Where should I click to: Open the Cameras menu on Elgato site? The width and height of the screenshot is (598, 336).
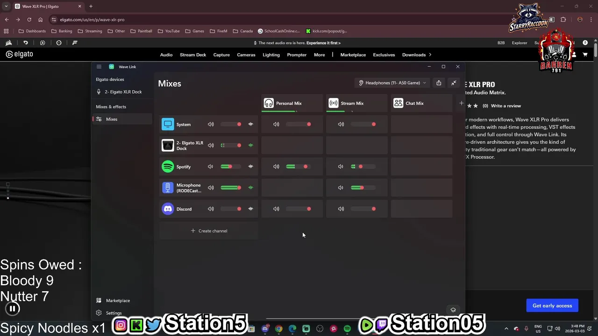click(x=246, y=55)
